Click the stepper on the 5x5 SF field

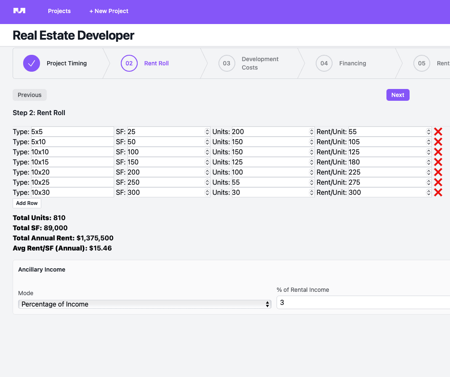point(207,132)
